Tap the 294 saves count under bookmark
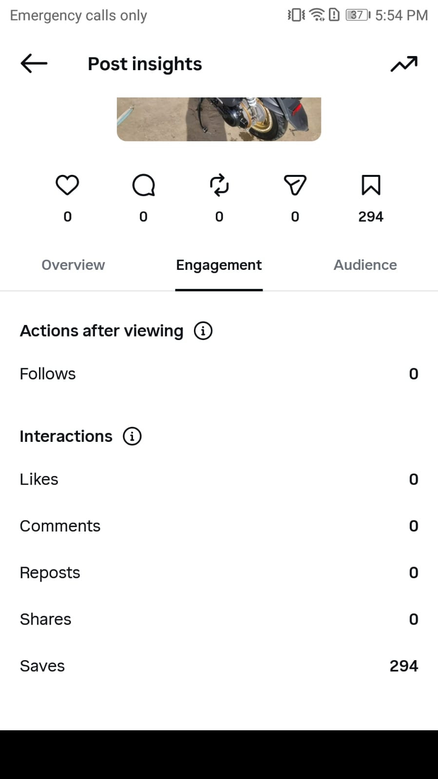Viewport: 438px width, 779px height. tap(371, 217)
